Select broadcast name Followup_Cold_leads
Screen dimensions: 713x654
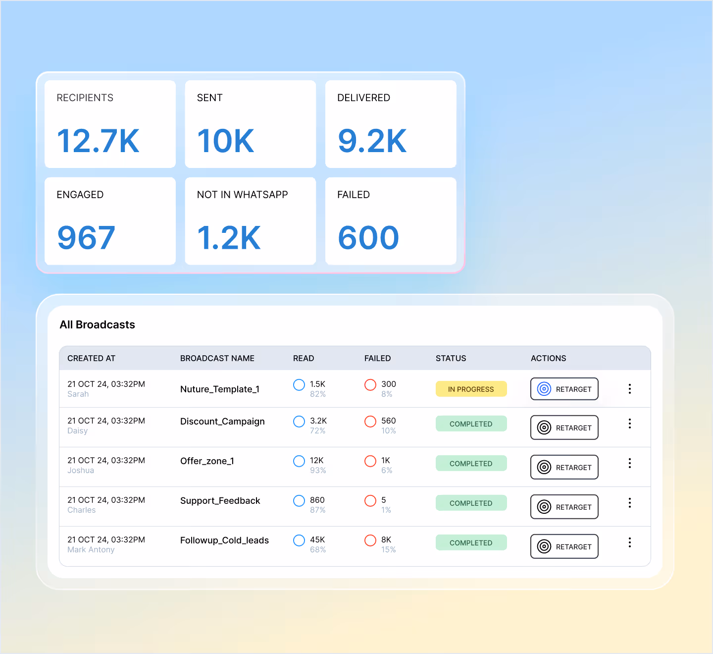(x=224, y=541)
